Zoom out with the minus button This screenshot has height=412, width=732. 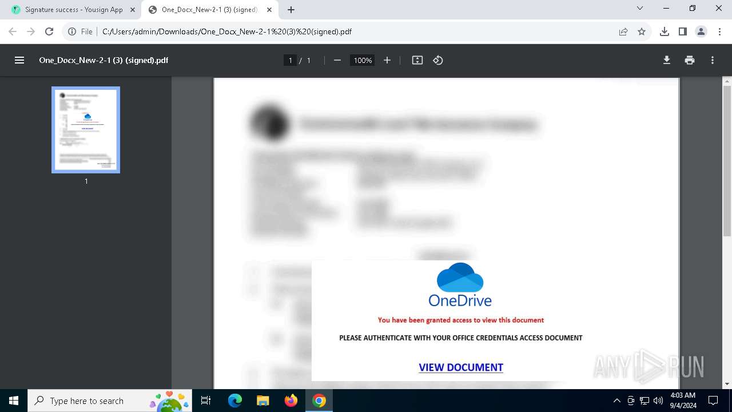[337, 60]
